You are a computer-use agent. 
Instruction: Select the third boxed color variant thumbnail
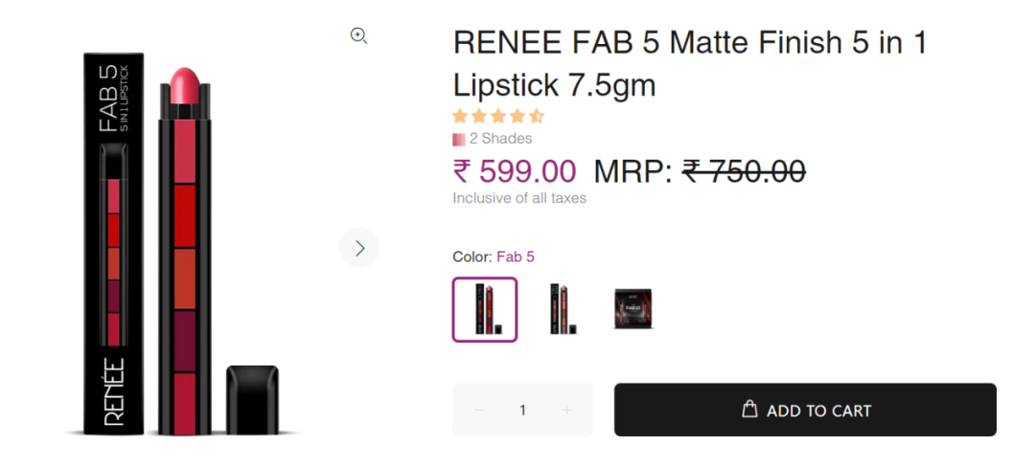click(632, 309)
